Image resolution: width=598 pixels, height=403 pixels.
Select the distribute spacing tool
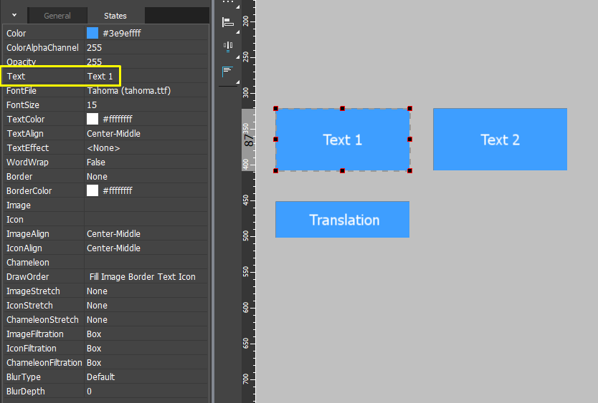[x=228, y=47]
